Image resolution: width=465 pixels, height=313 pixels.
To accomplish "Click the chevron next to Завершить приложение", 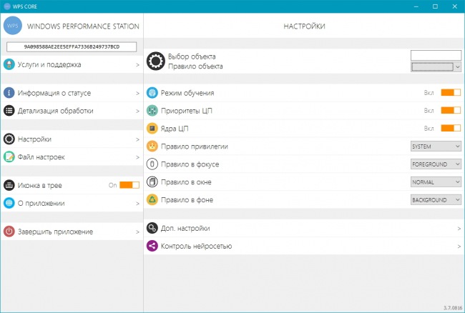I will (137, 232).
